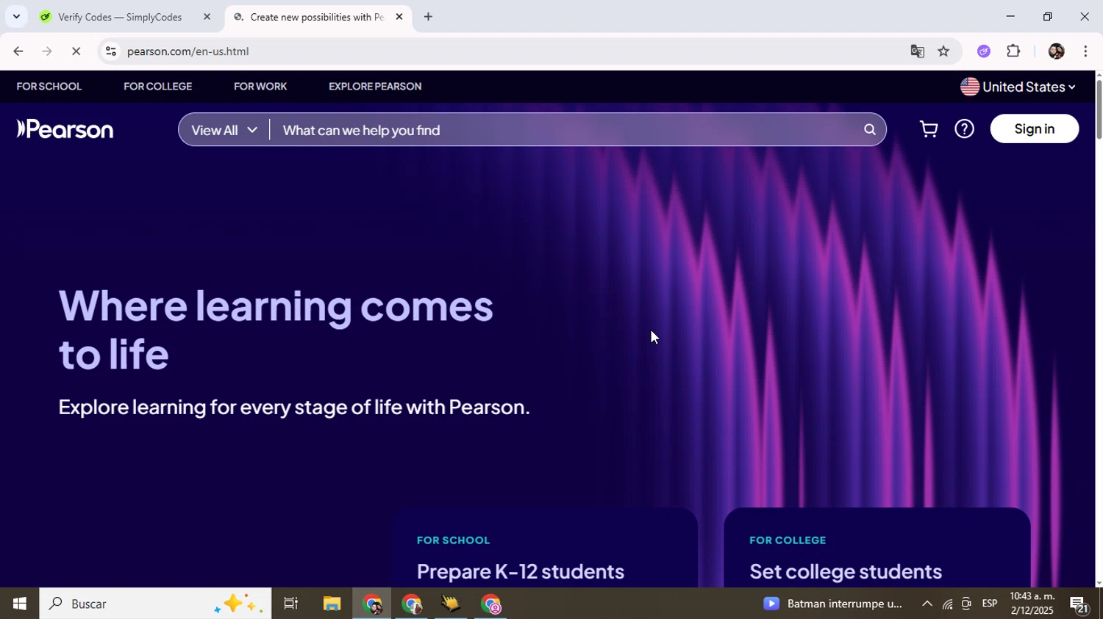Screen dimensions: 1103x619
Task: Click the browser forward arrow
Action: pos(47,51)
